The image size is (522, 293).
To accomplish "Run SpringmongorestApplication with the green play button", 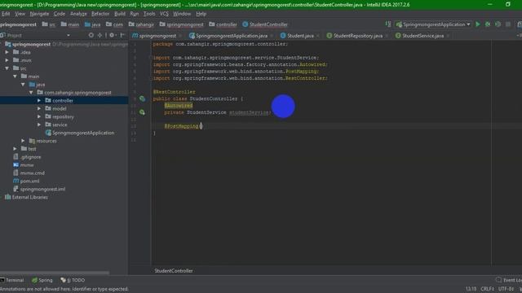I will (x=478, y=24).
